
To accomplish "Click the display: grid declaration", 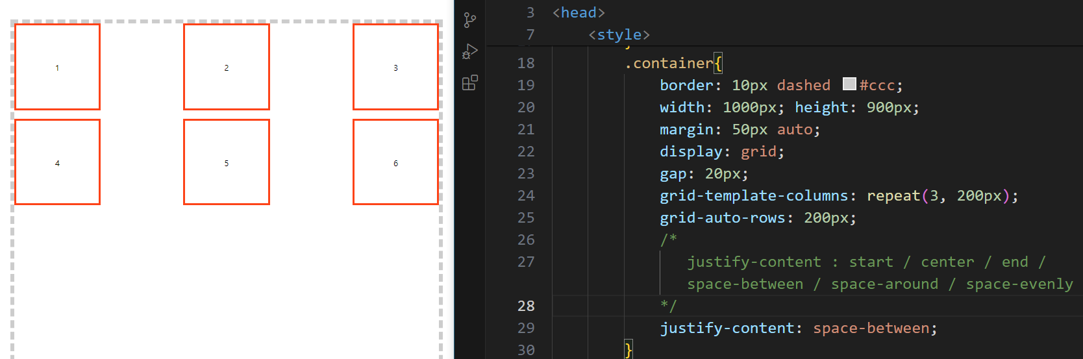I will click(x=722, y=151).
